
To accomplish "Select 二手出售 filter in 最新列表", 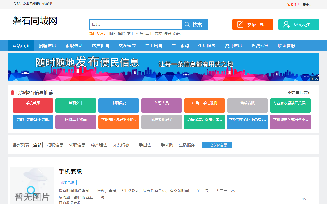I will tap(143, 145).
